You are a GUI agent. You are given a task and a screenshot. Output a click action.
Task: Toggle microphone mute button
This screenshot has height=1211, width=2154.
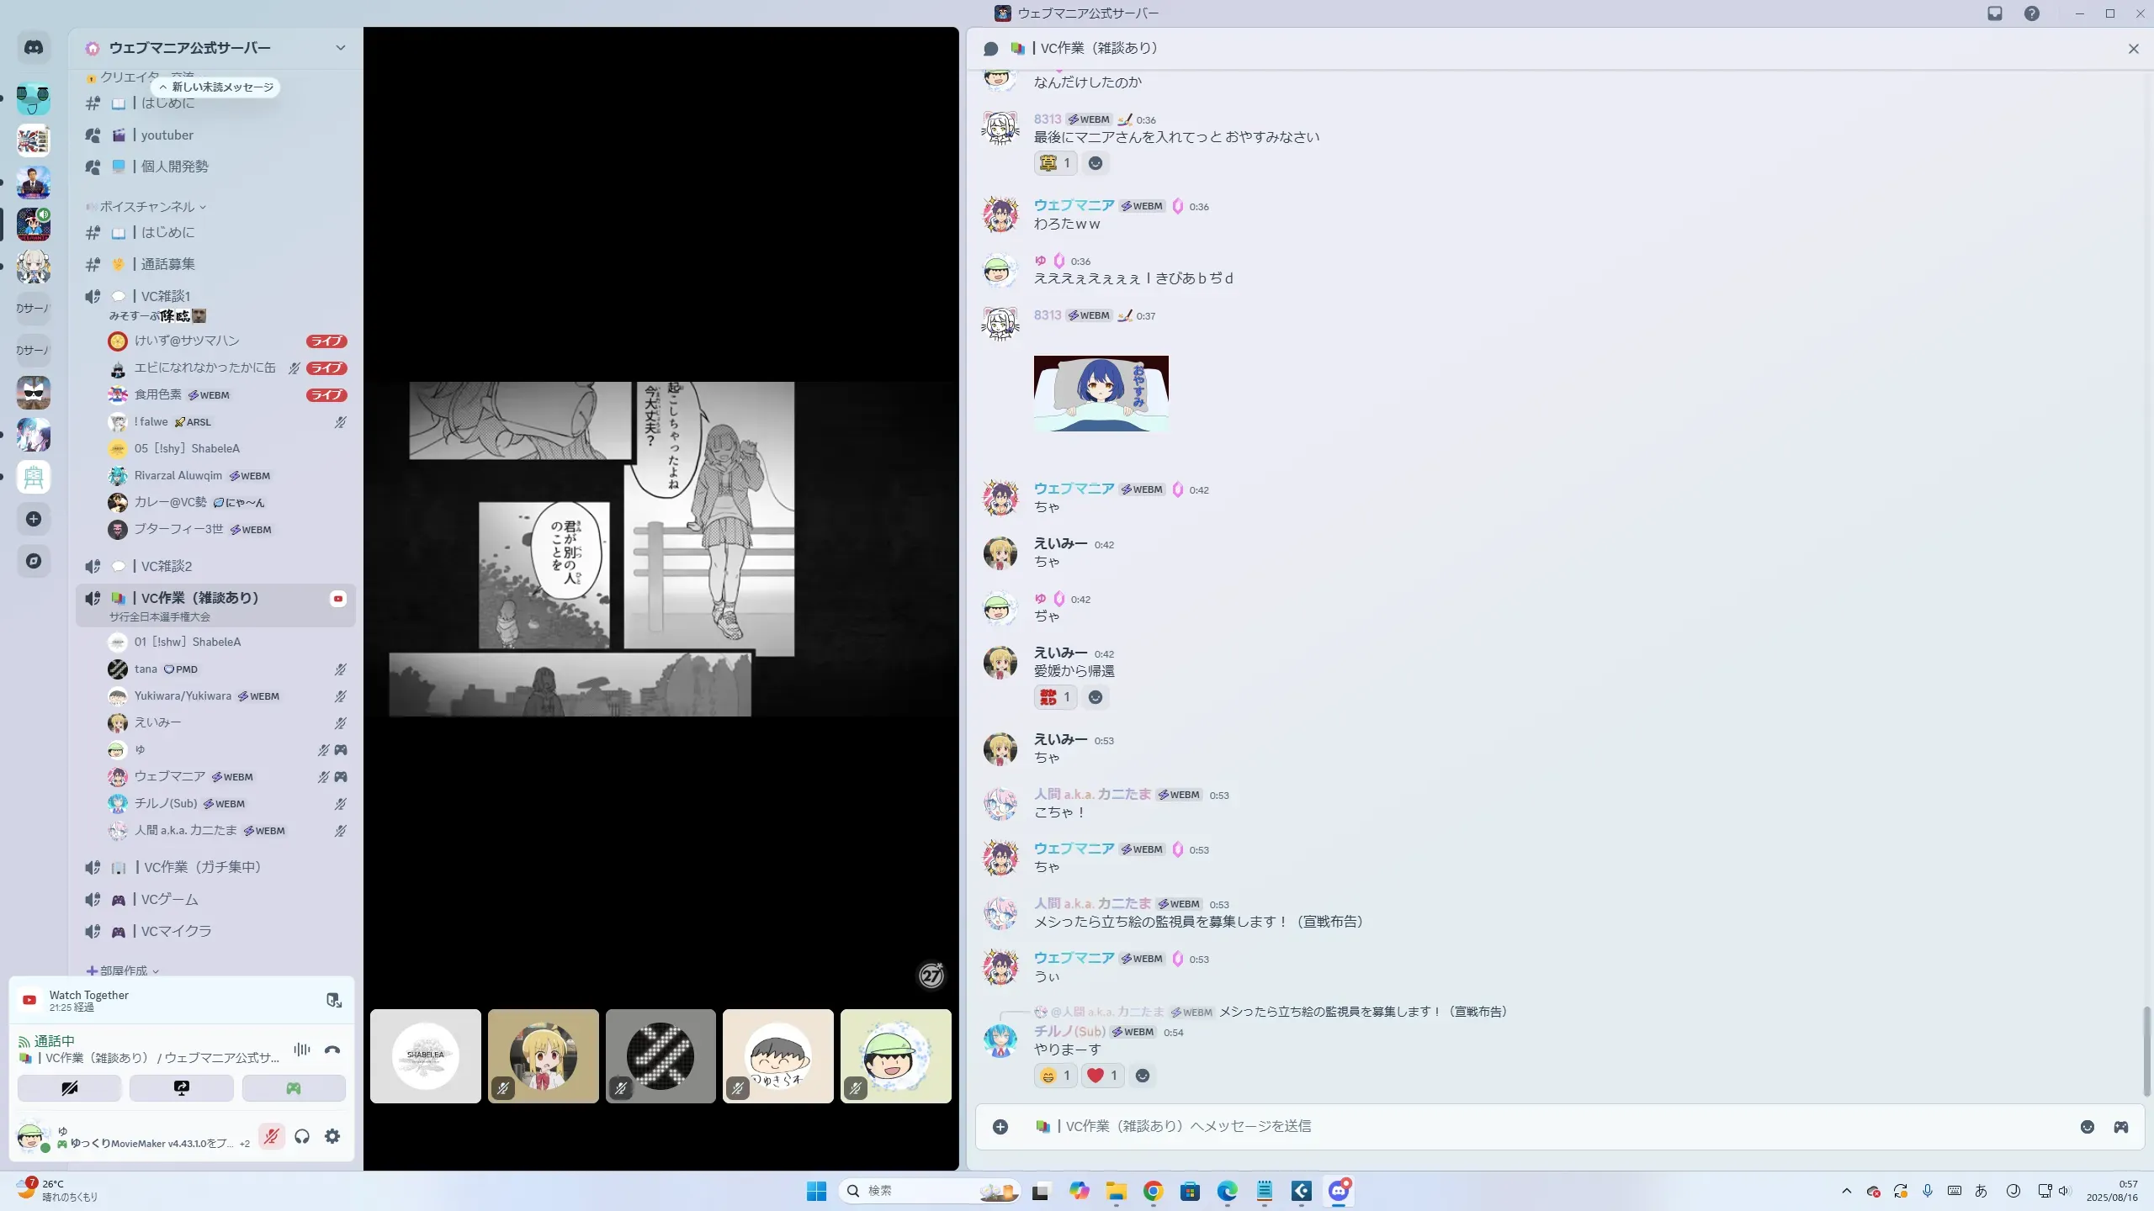tap(271, 1136)
